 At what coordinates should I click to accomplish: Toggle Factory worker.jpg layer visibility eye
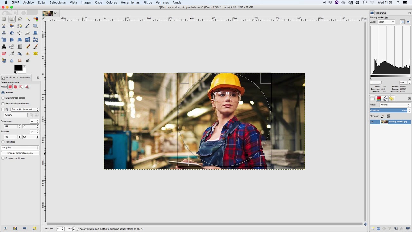[x=372, y=122]
